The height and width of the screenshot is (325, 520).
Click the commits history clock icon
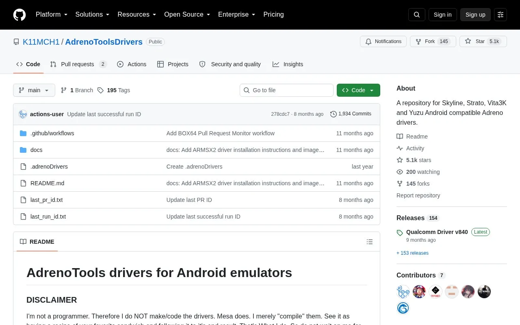(334, 114)
